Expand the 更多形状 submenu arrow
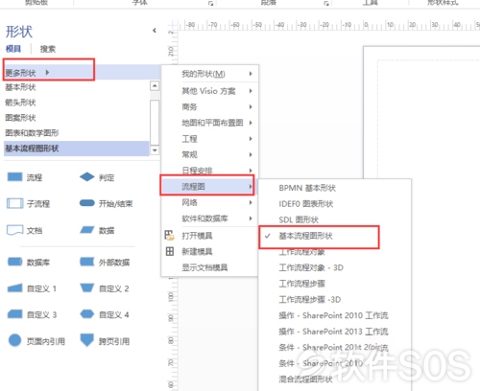 pos(47,73)
